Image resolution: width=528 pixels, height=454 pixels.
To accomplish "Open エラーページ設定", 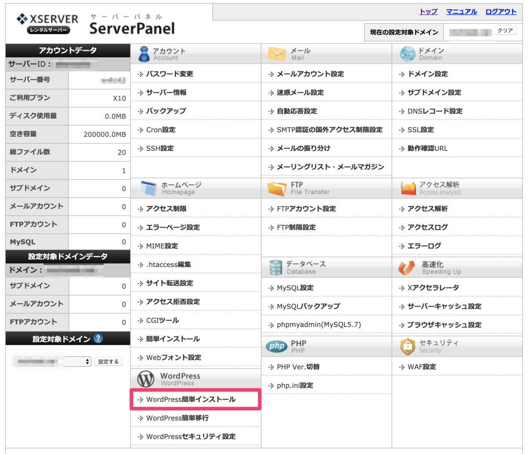I will pyautogui.click(x=173, y=227).
